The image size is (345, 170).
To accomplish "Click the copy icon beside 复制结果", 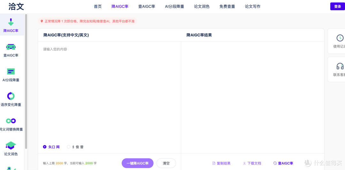I will click(213, 163).
